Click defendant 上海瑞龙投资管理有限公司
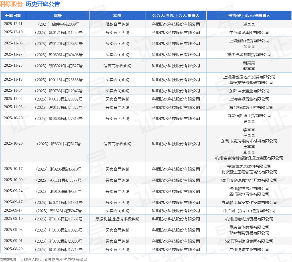 point(249,83)
